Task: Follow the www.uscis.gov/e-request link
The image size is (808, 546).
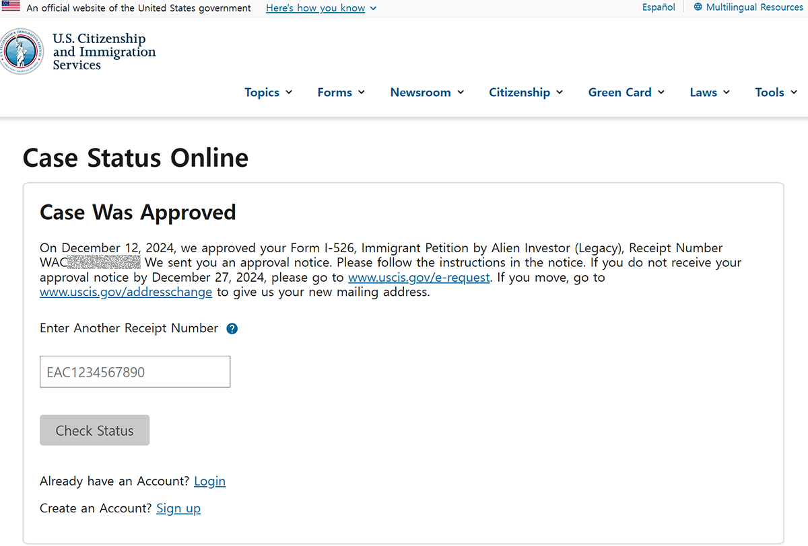Action: coord(419,277)
